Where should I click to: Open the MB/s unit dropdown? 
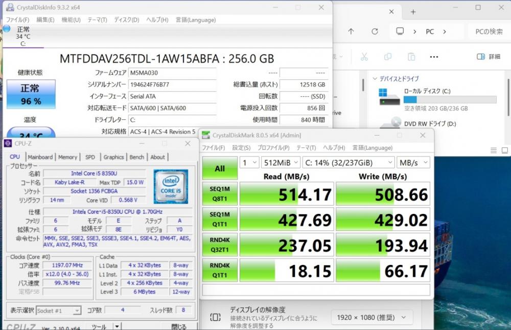(413, 163)
